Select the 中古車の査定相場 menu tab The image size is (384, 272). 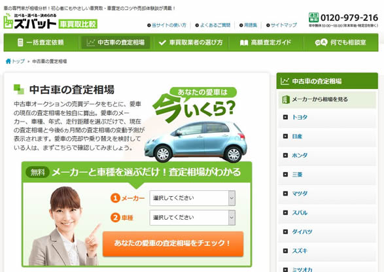click(116, 42)
